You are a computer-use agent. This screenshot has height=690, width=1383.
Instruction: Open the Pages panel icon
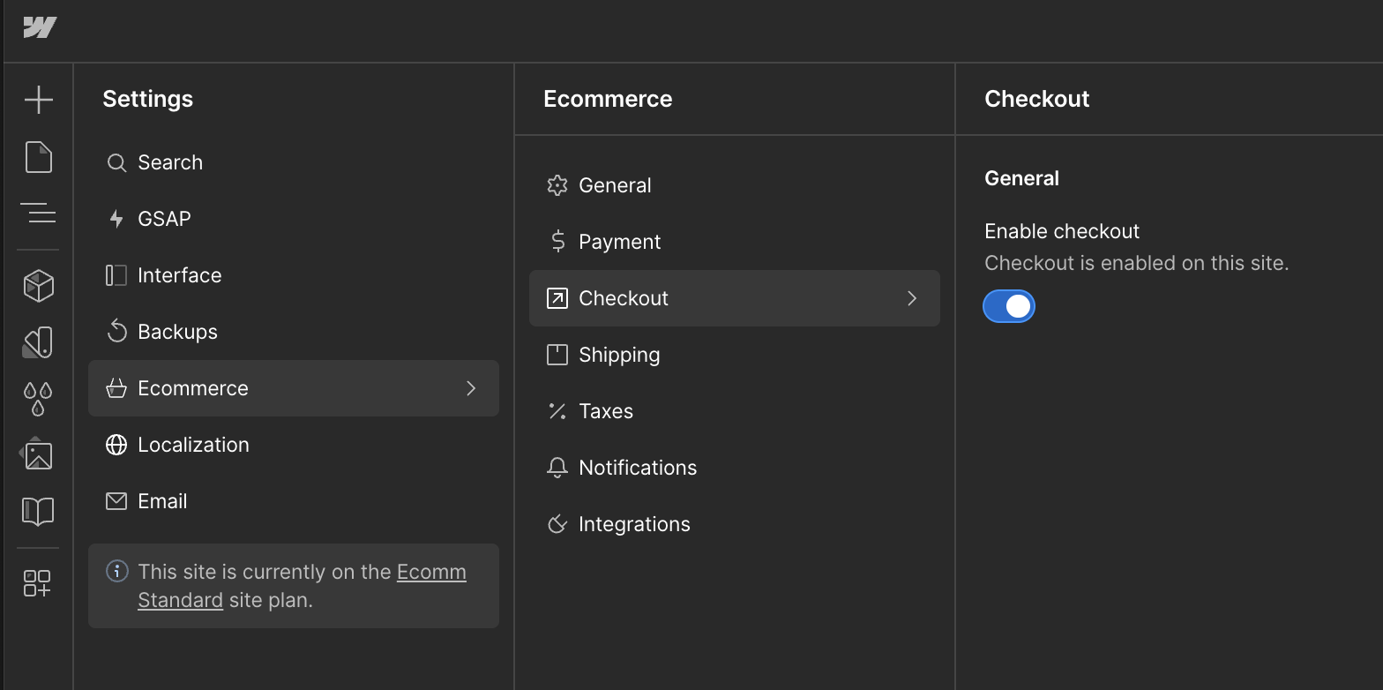[x=39, y=157]
